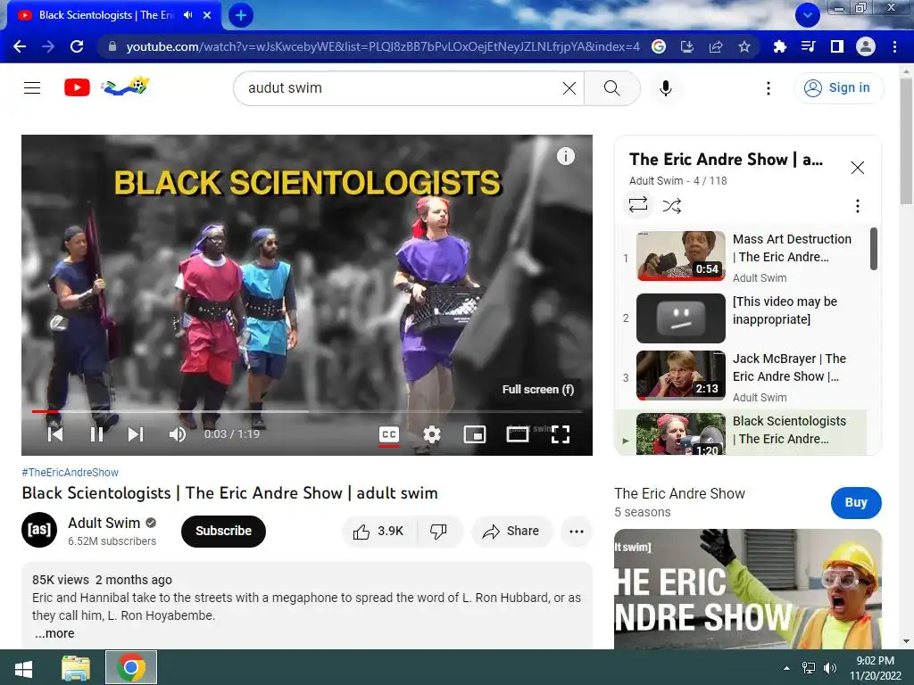The image size is (914, 685).
Task: Open player settings gear
Action: pos(431,434)
